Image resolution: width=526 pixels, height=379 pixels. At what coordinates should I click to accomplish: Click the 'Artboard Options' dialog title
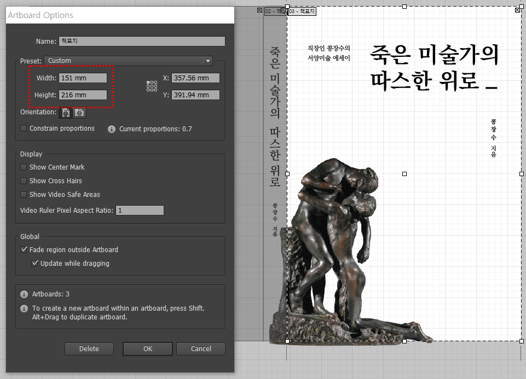click(41, 15)
